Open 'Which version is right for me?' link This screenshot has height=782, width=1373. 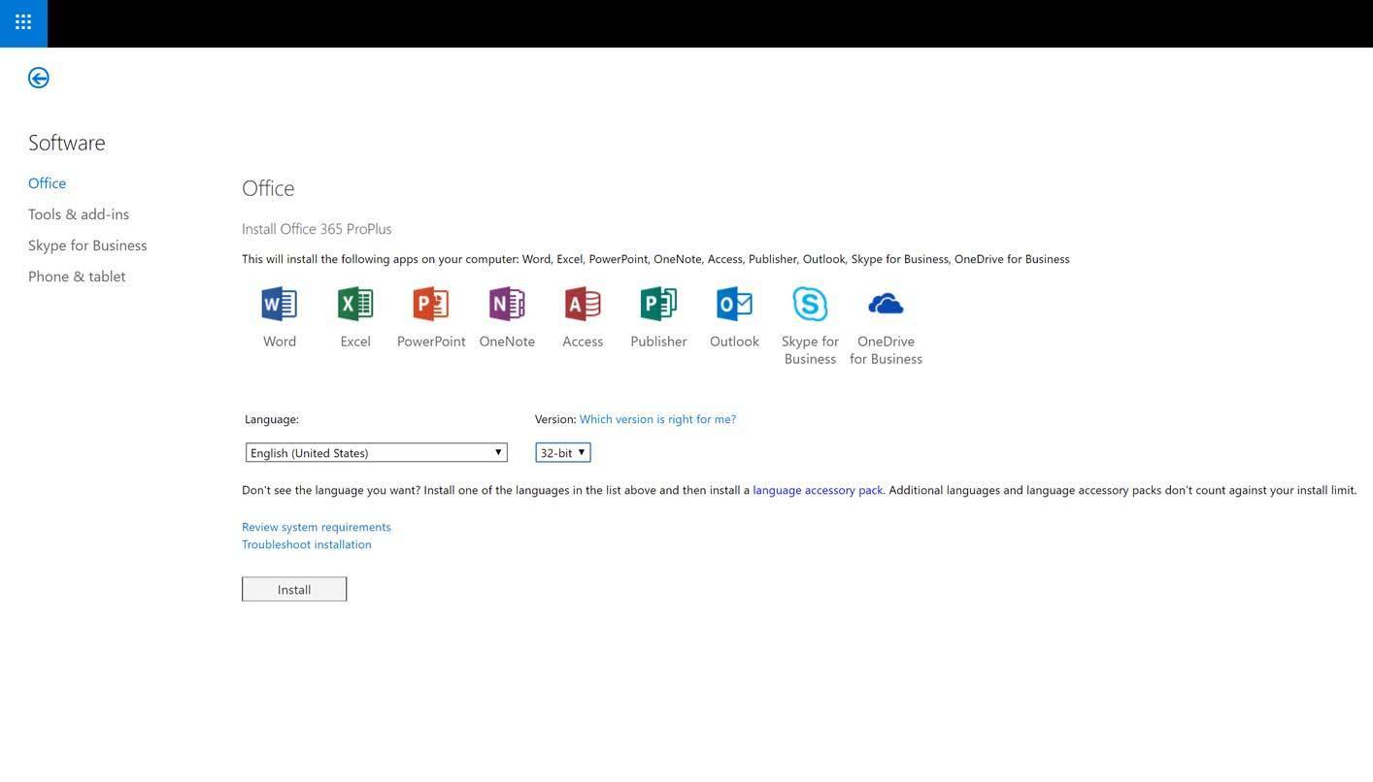tap(657, 416)
